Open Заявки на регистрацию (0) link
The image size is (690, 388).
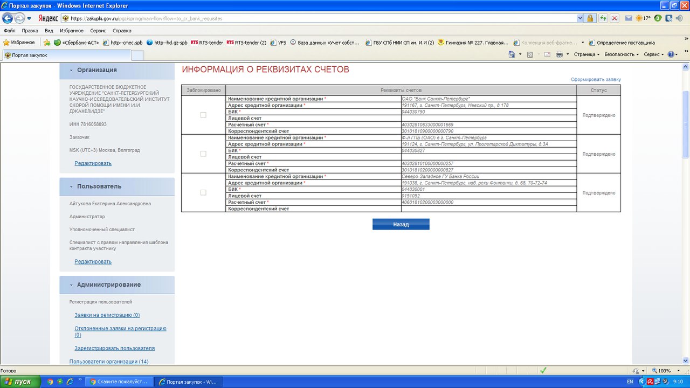pos(107,315)
